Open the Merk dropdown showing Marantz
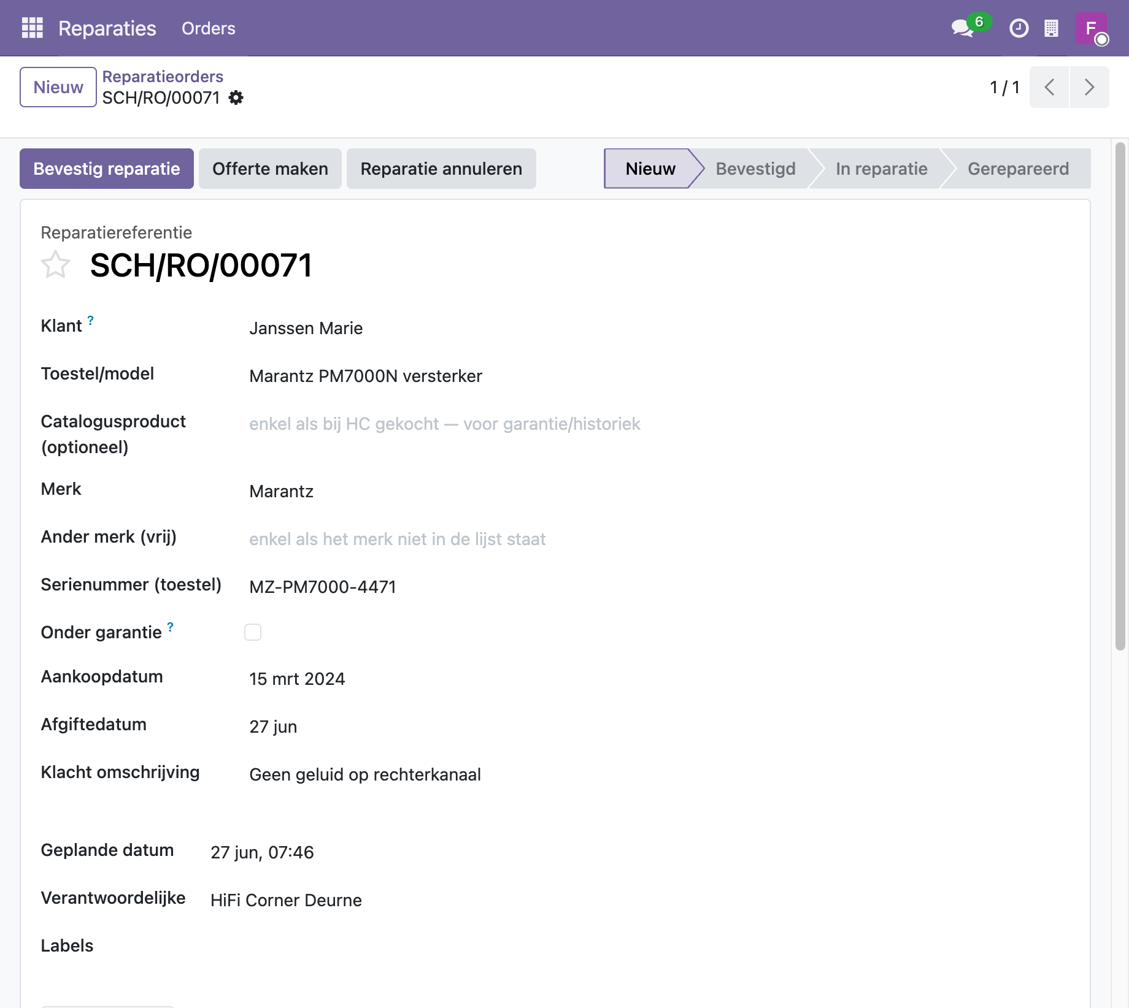The height and width of the screenshot is (1008, 1129). click(x=657, y=491)
